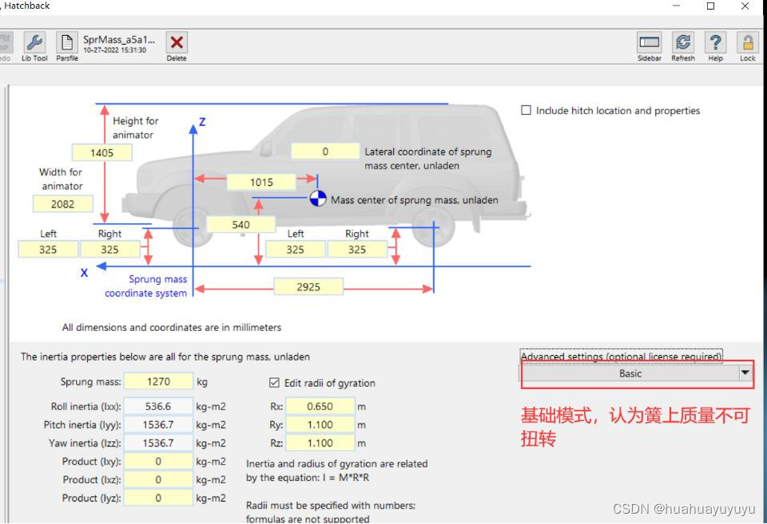Delete the SprMass_a5a1 dataset
This screenshot has height=524, width=767.
coord(176,44)
